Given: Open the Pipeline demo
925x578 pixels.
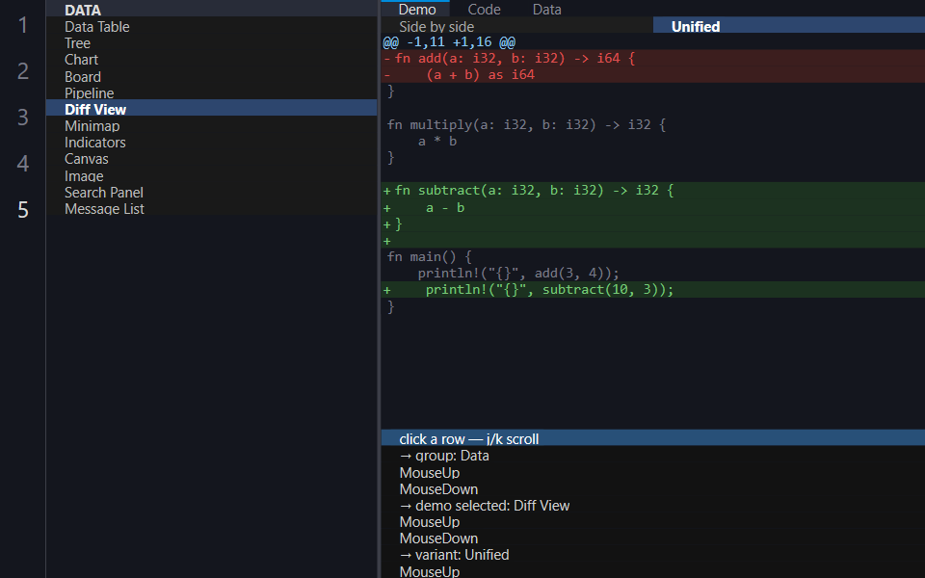Looking at the screenshot, I should pyautogui.click(x=211, y=92).
